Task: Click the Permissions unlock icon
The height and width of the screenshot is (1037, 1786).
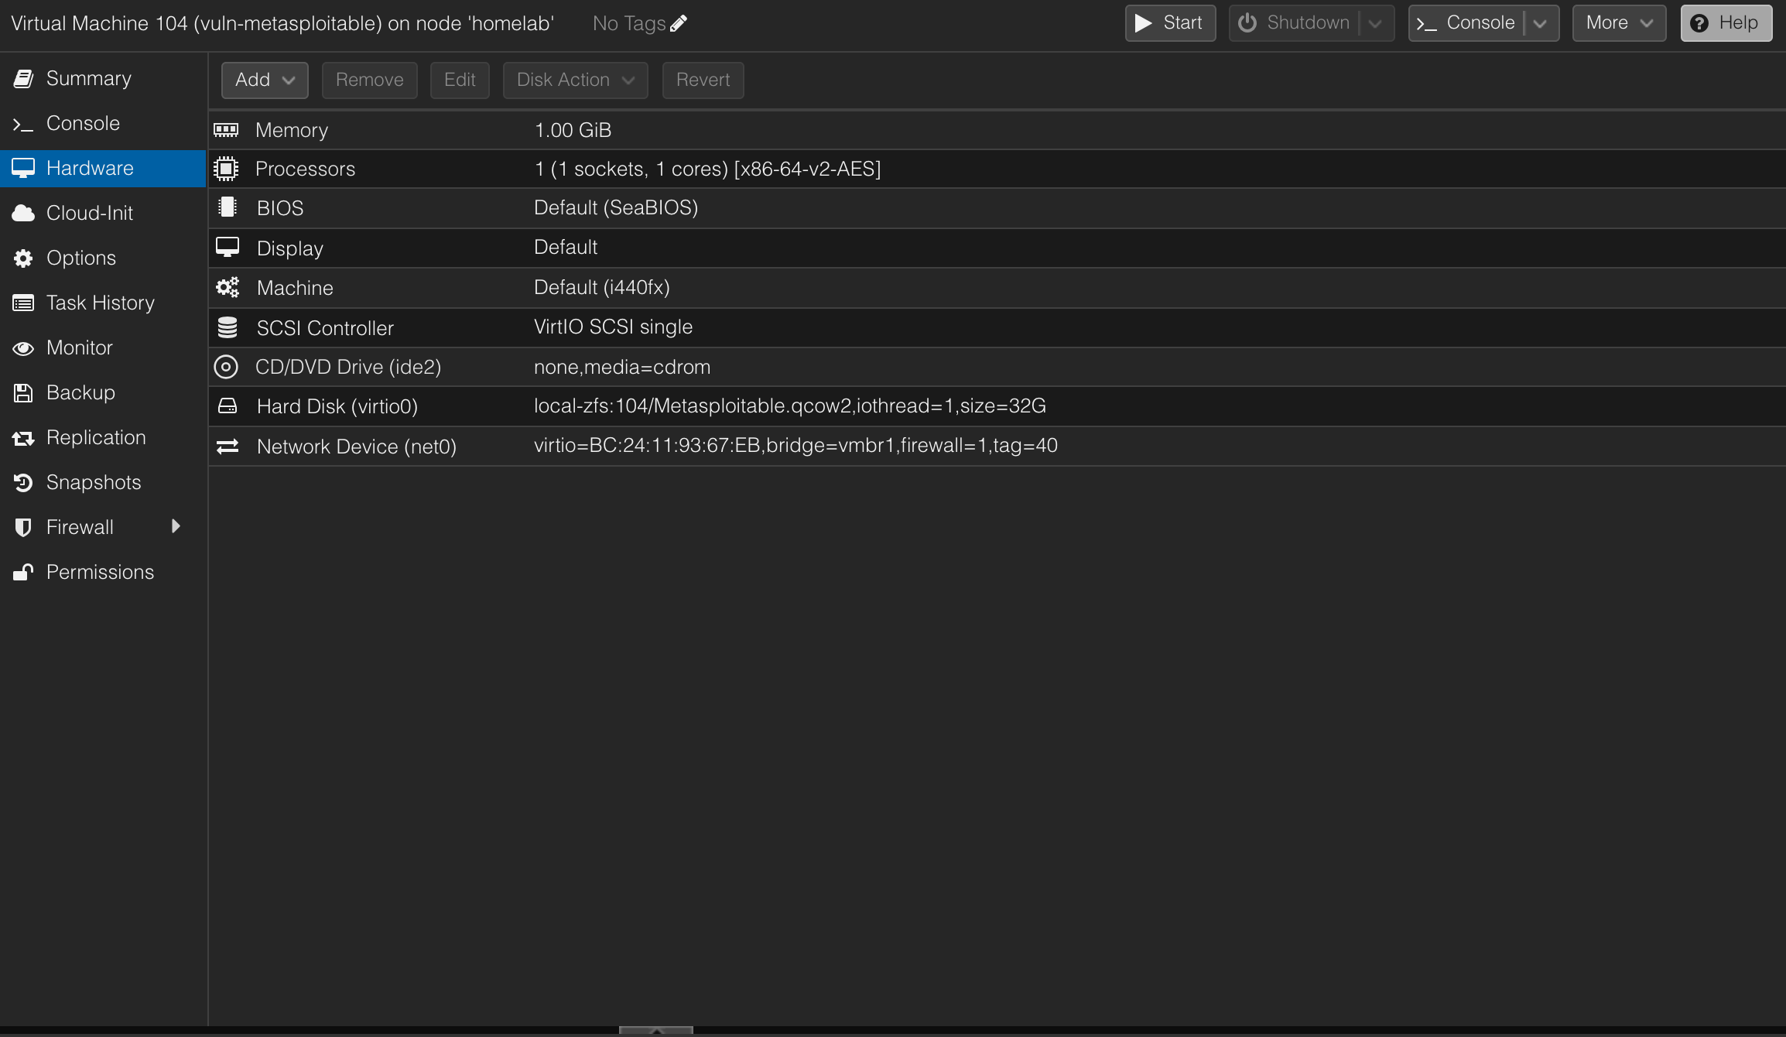Action: [x=23, y=573]
